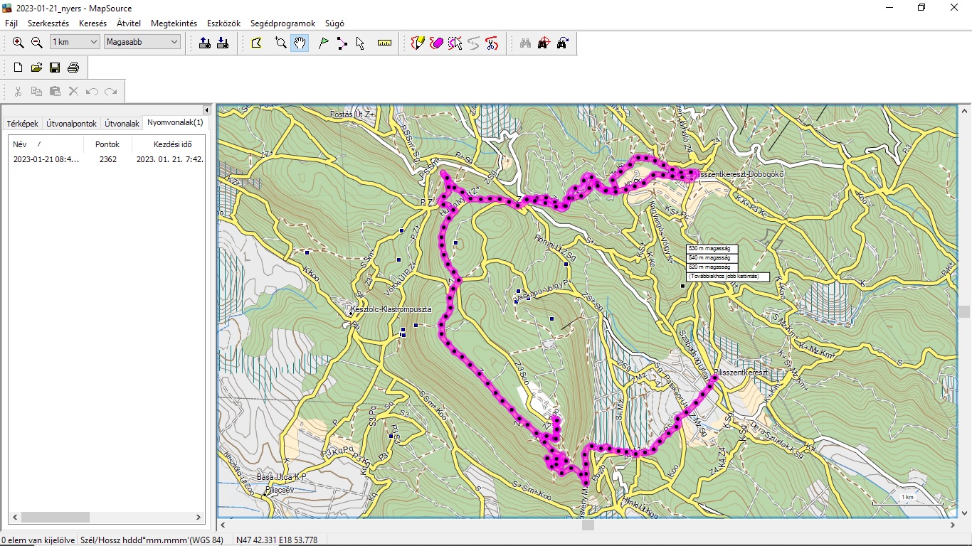Click the Kesztölc-Klastrompuszta map label
This screenshot has width=972, height=546.
tap(391, 310)
